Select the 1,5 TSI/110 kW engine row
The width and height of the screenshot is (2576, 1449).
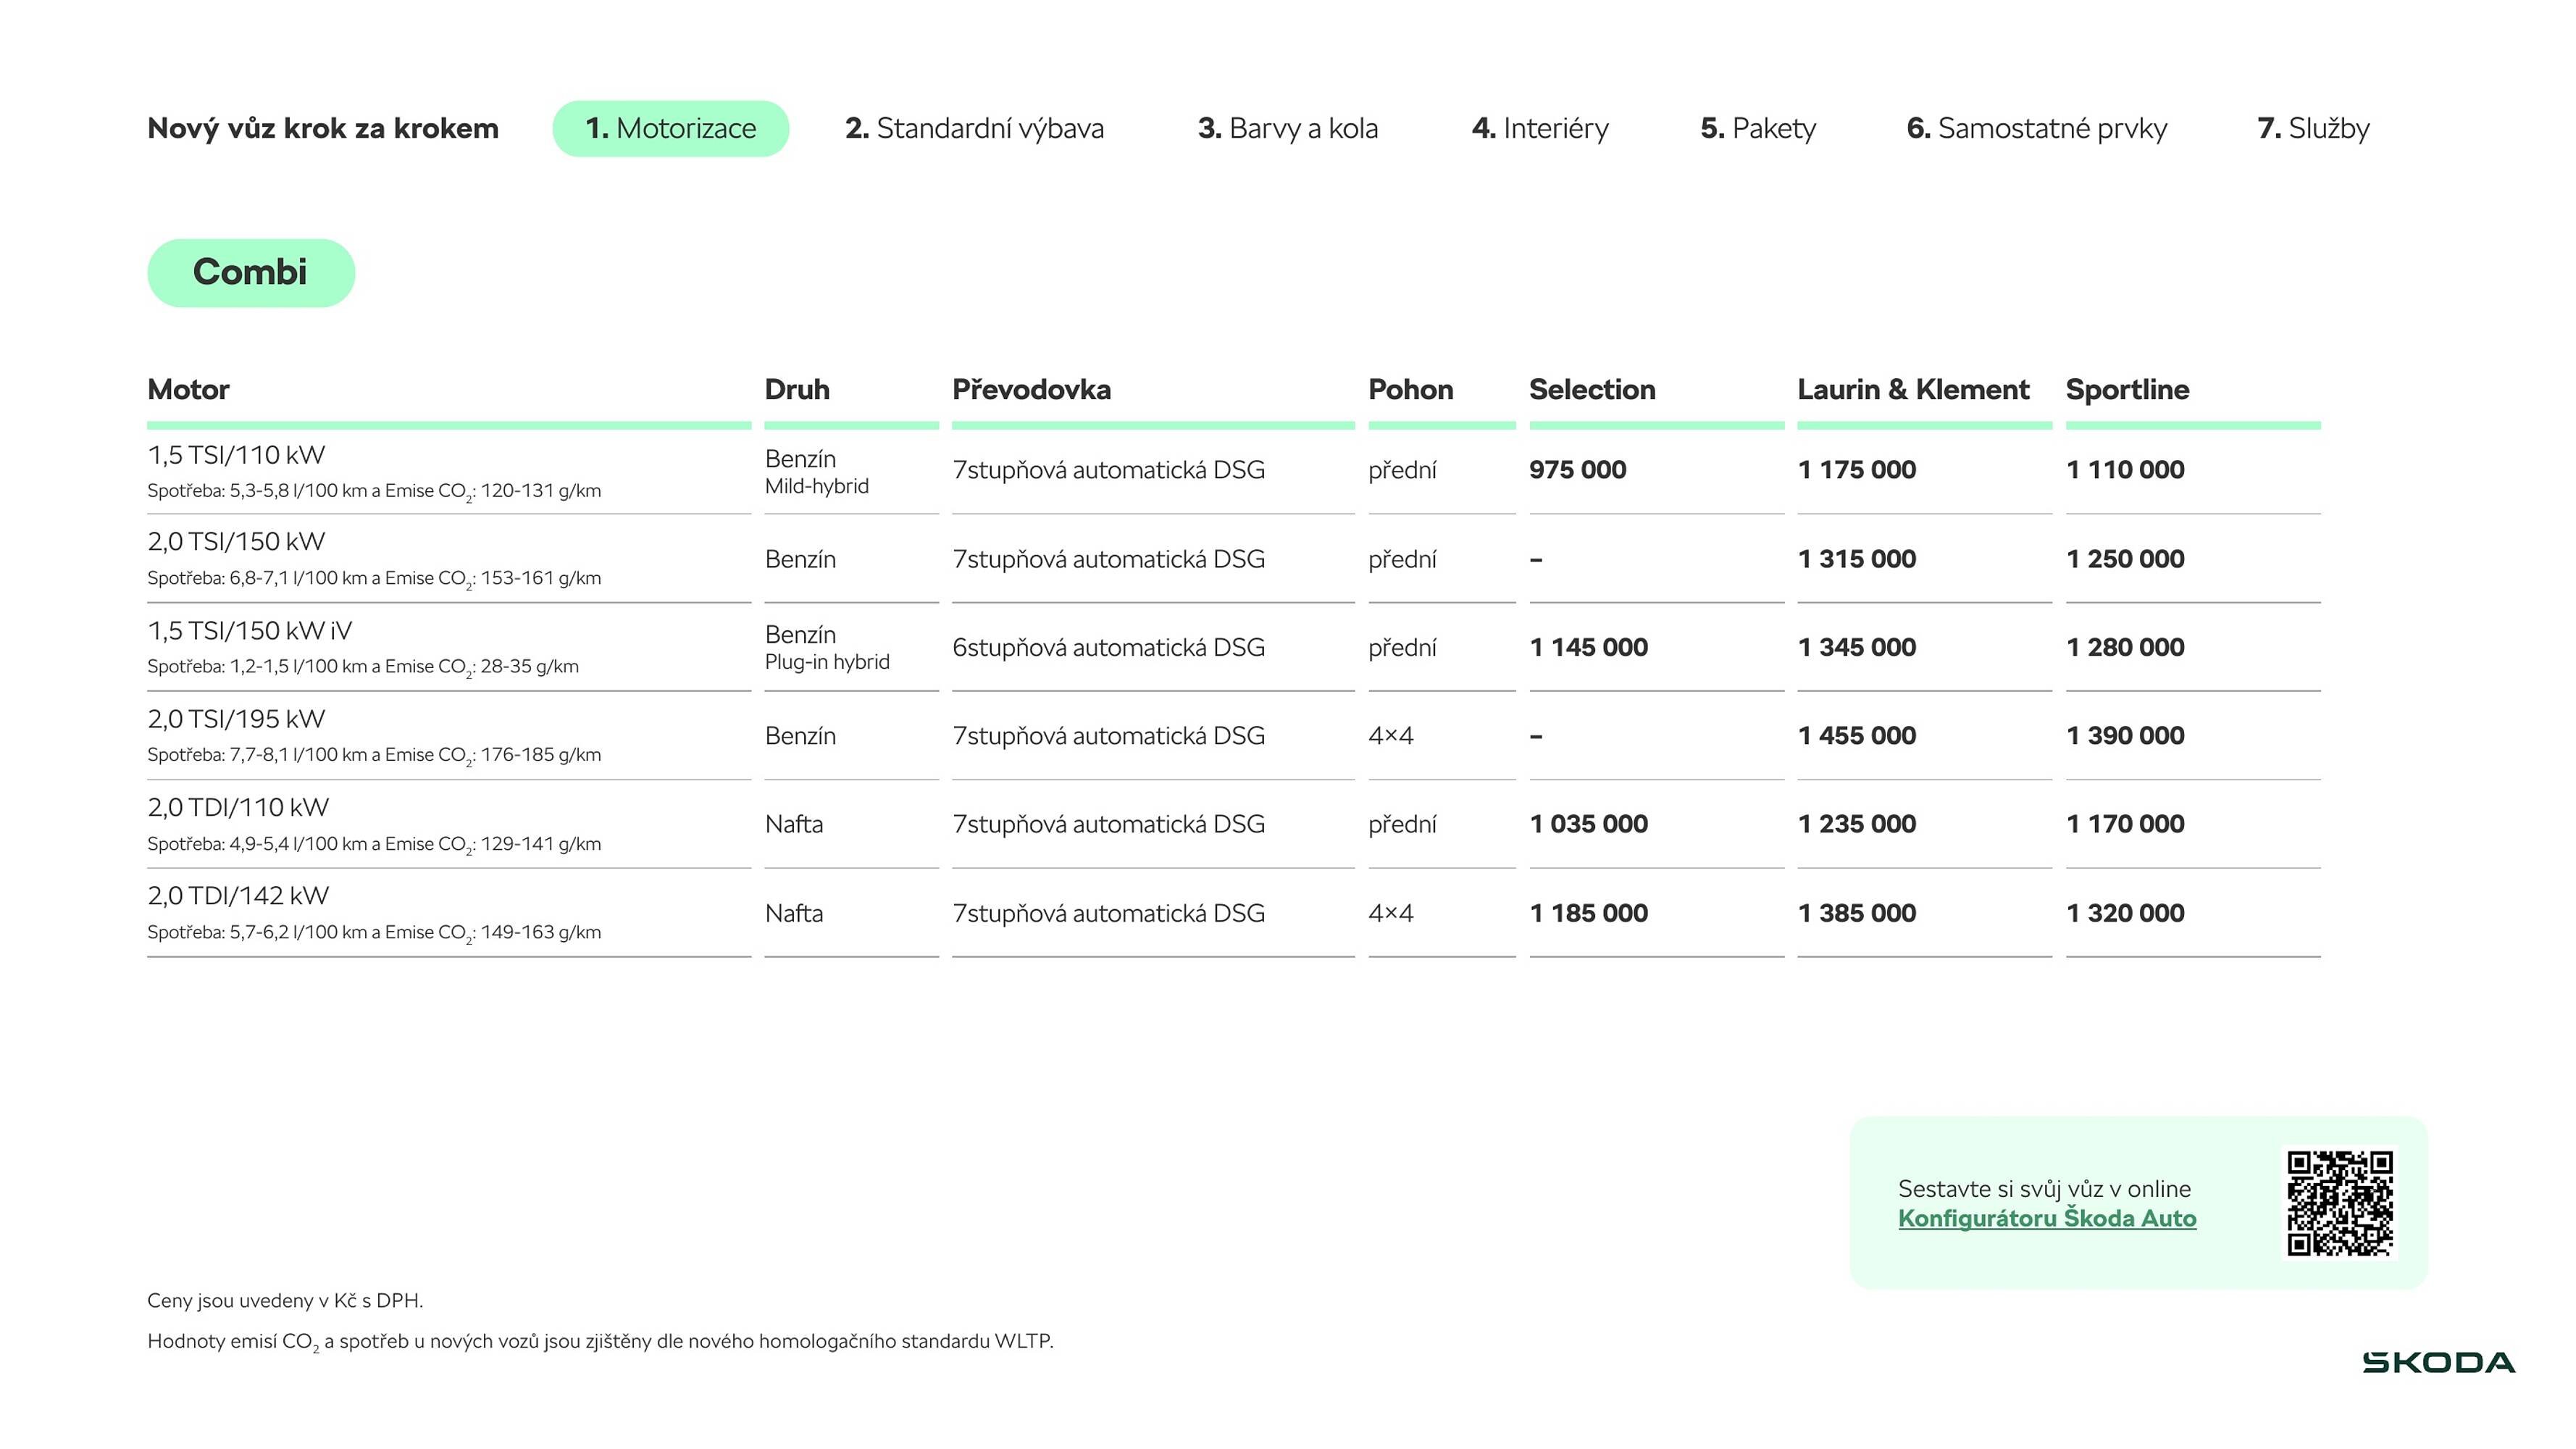(236, 455)
